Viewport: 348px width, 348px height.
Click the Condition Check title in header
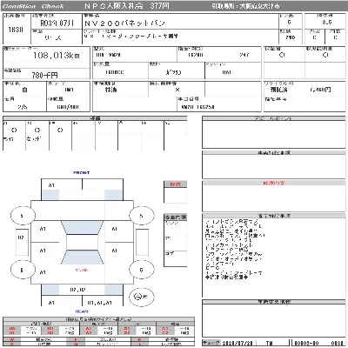tap(33, 6)
